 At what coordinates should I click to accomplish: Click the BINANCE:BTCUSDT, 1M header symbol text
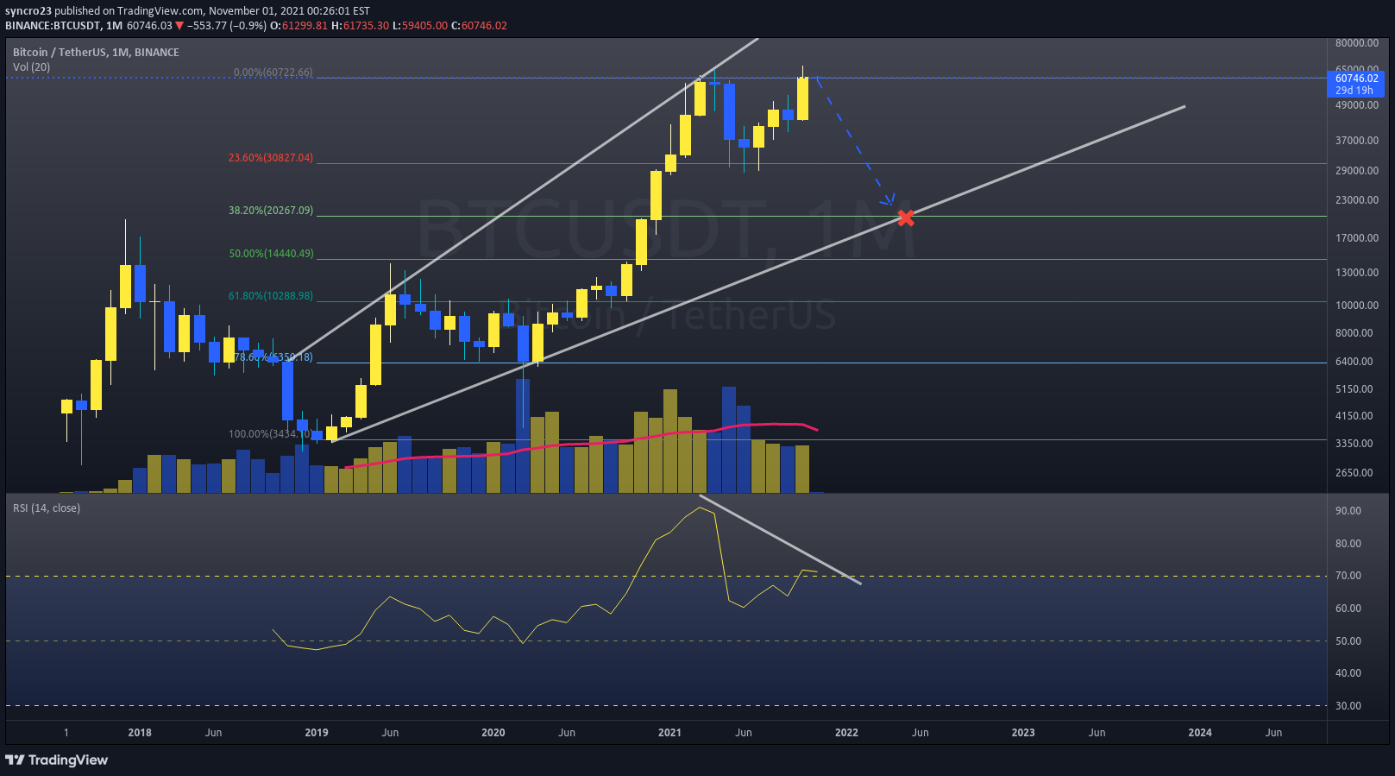tap(63, 26)
